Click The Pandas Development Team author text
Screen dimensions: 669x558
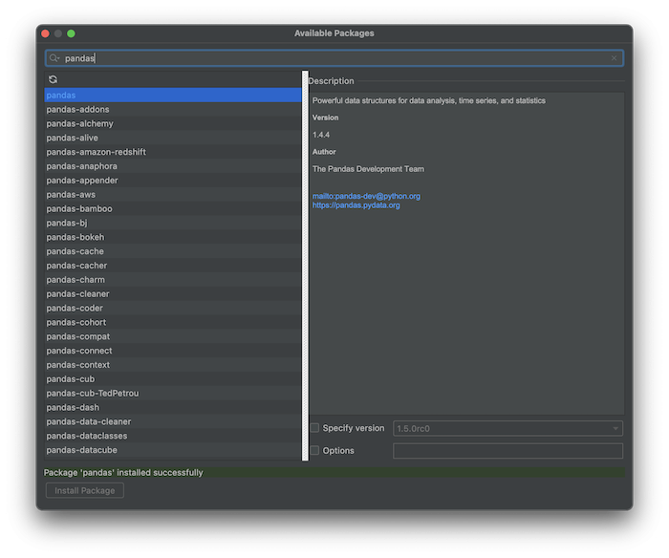(368, 169)
